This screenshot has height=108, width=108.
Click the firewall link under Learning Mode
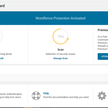[2, 58]
